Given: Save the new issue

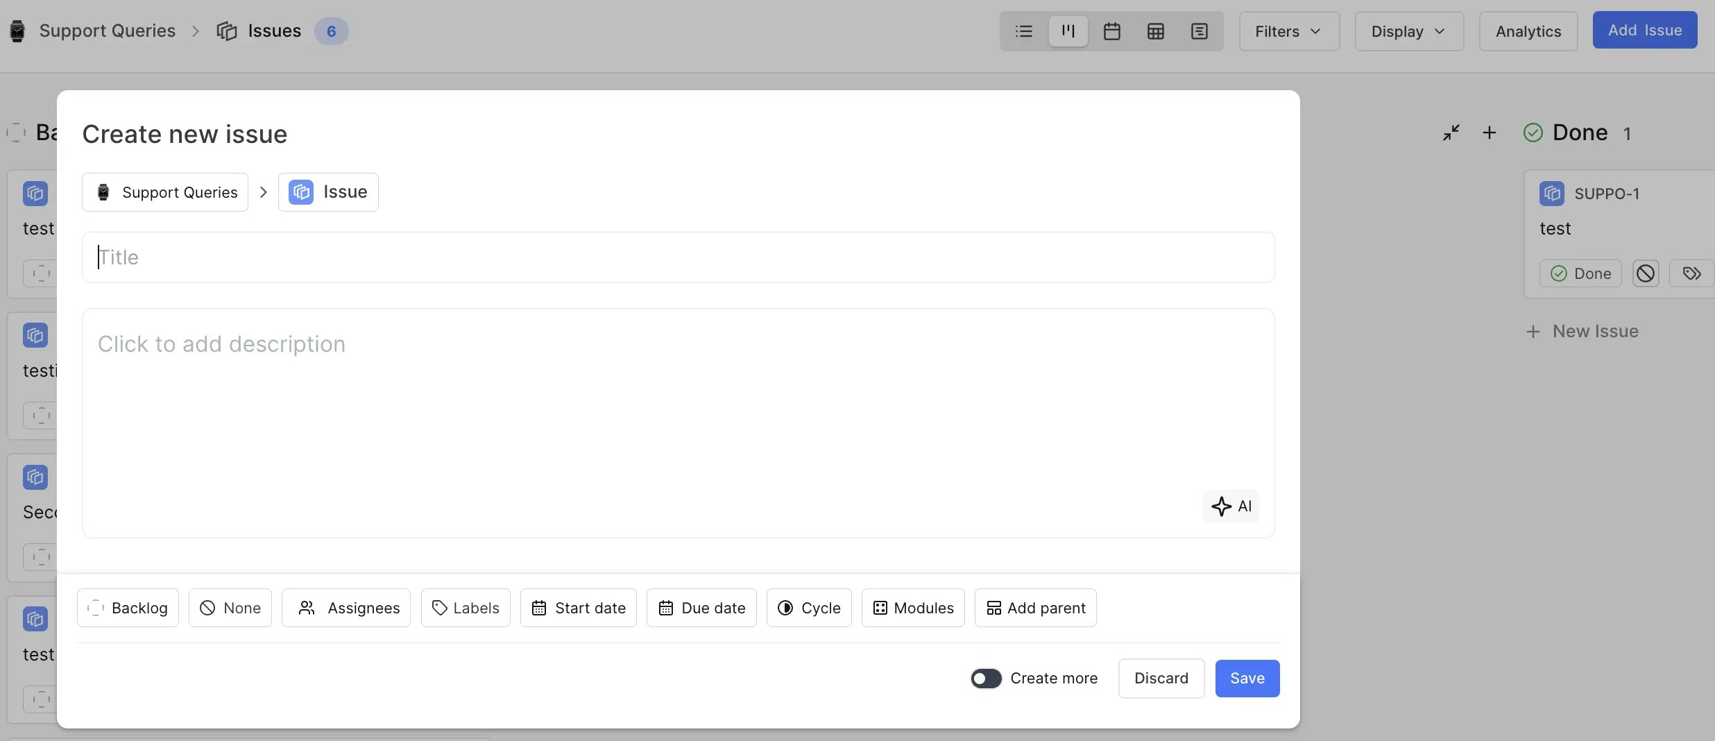Looking at the screenshot, I should click(x=1247, y=679).
